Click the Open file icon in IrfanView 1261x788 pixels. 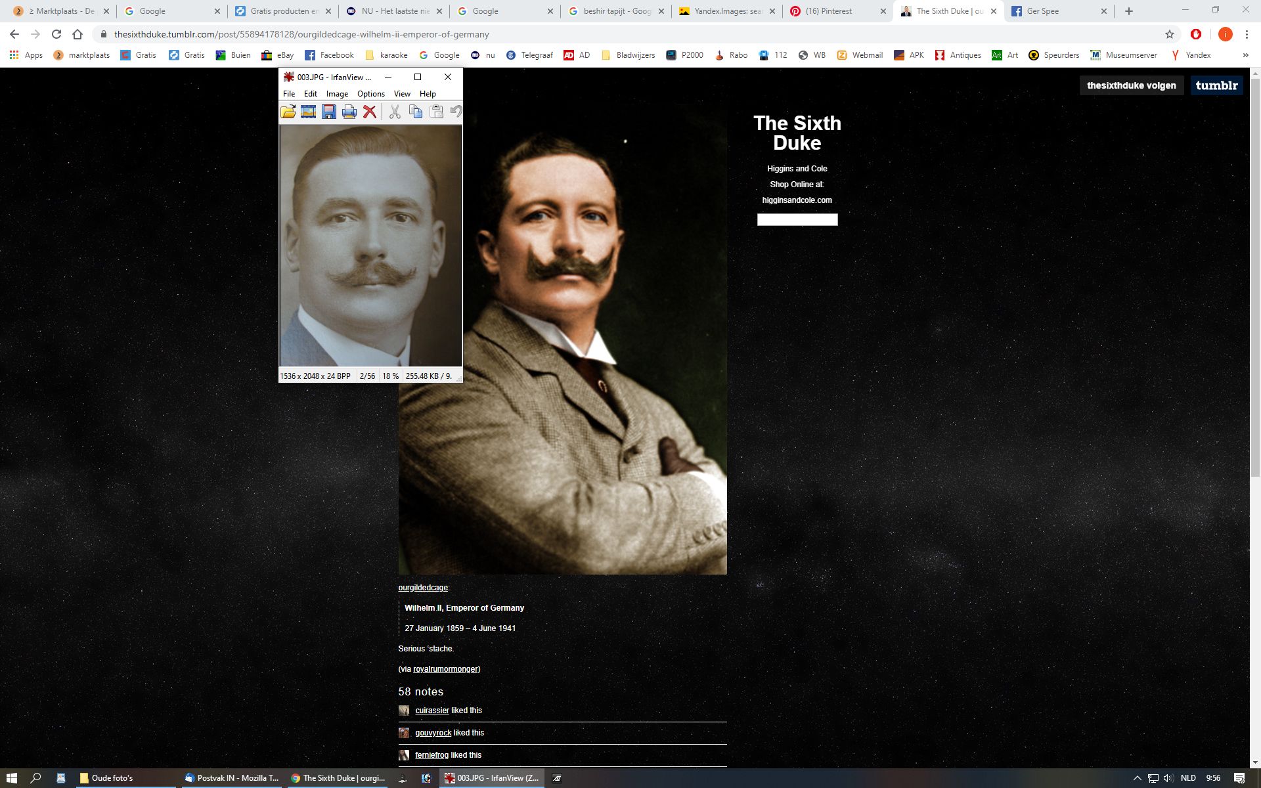(288, 112)
